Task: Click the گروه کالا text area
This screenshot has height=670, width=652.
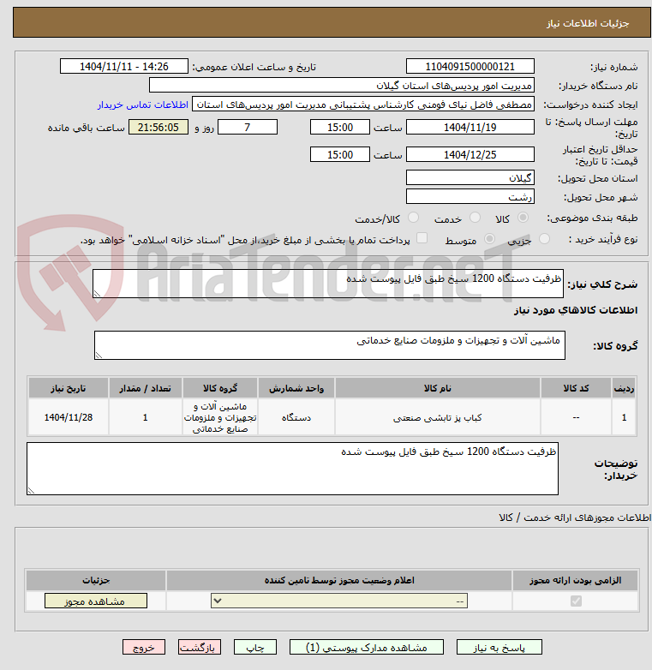Action: [329, 344]
